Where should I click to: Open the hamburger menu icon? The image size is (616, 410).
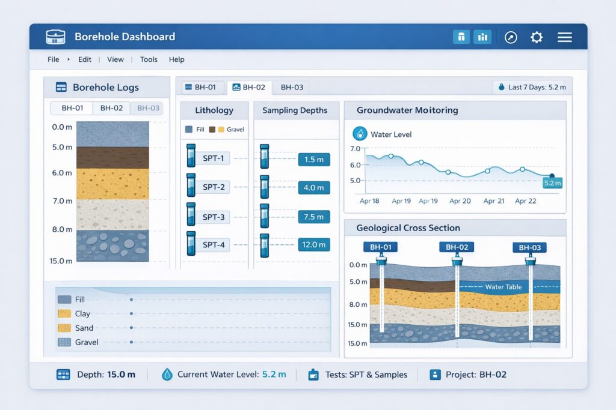(564, 37)
